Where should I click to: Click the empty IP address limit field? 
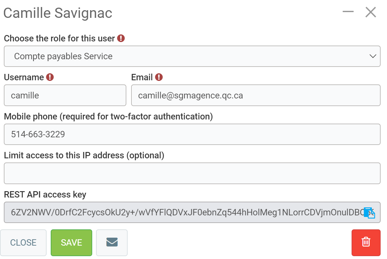[192, 173]
